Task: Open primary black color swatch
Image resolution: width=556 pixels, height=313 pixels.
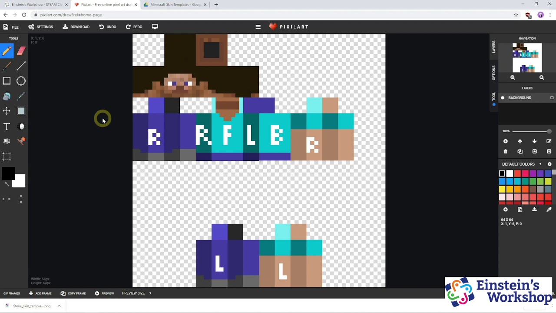Action: pos(8,174)
